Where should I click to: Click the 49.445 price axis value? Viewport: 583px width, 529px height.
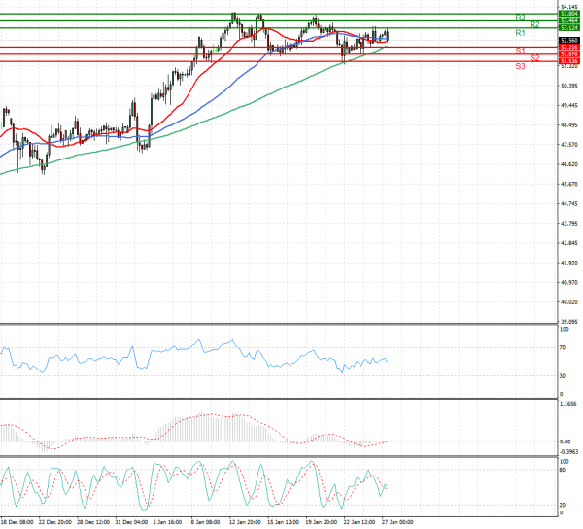(x=569, y=106)
